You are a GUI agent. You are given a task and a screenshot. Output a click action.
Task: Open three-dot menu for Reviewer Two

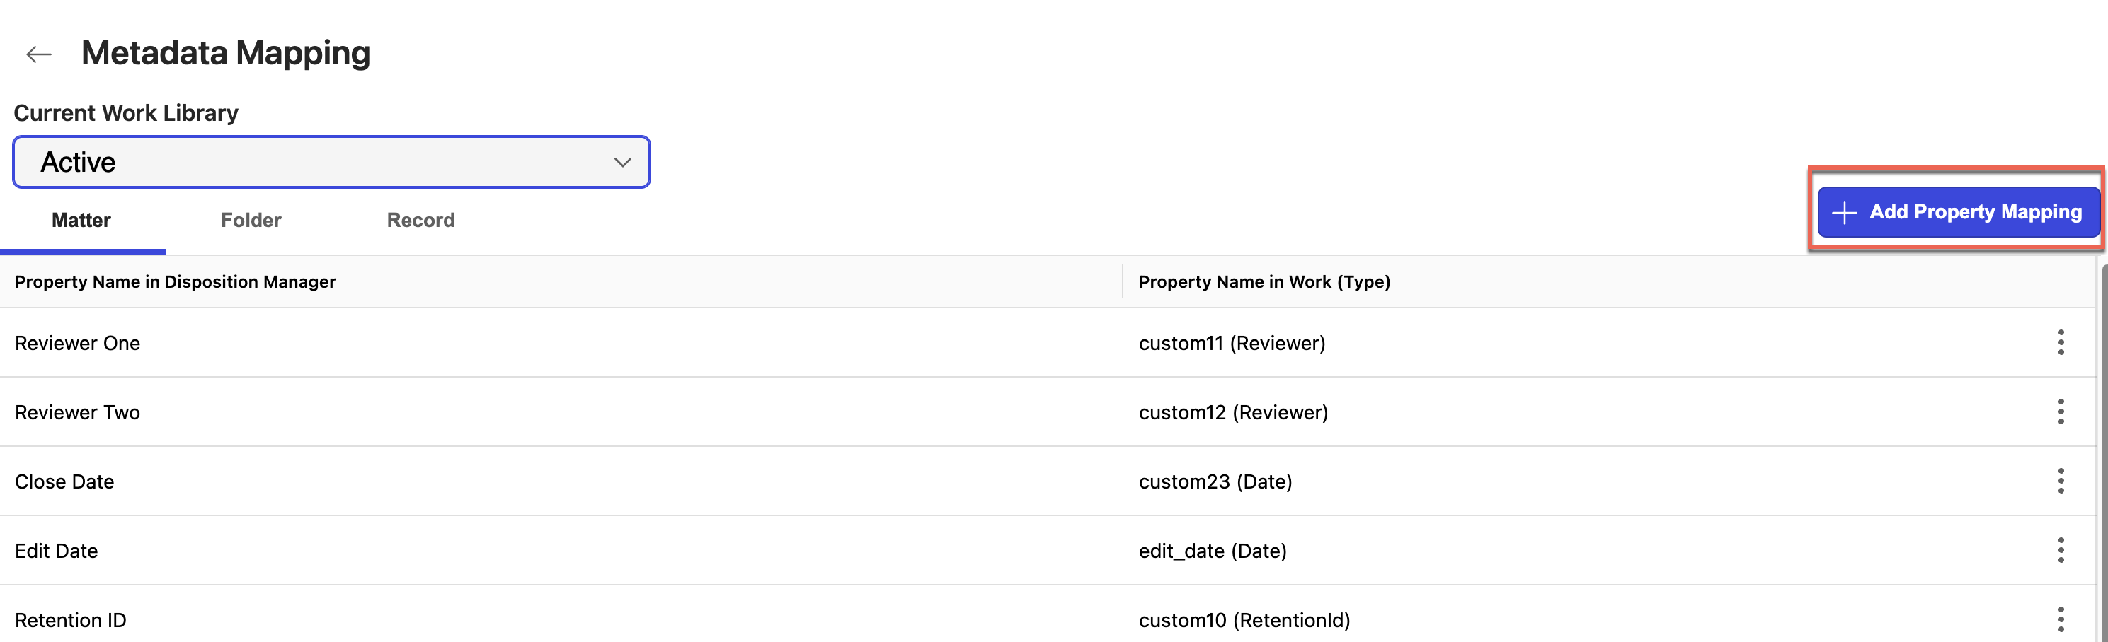(x=2060, y=412)
